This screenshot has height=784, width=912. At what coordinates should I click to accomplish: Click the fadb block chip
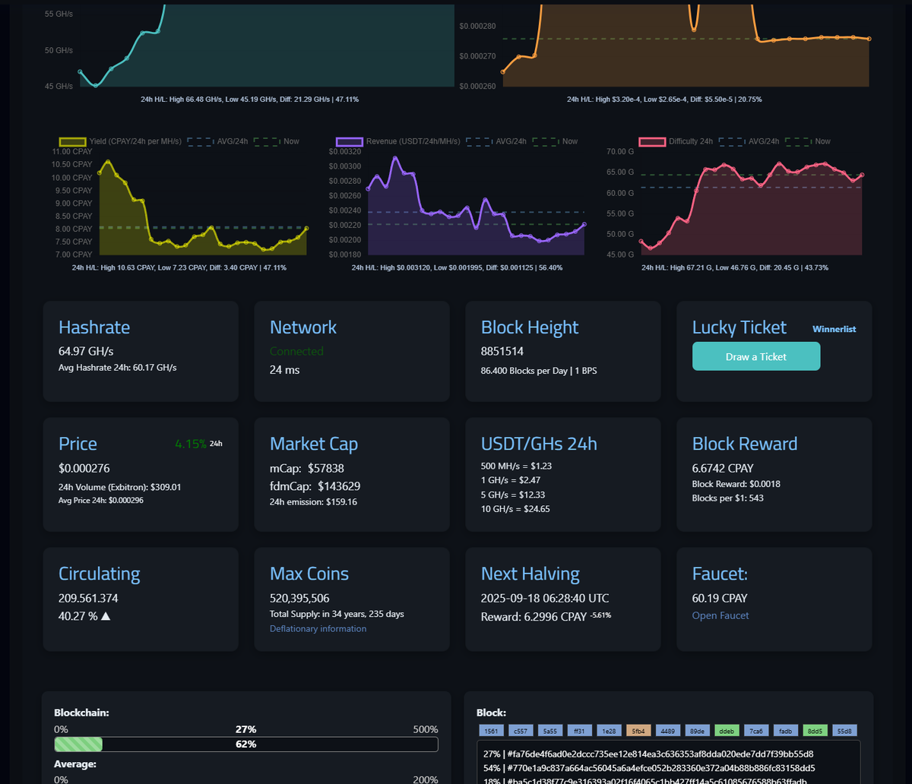pyautogui.click(x=784, y=730)
